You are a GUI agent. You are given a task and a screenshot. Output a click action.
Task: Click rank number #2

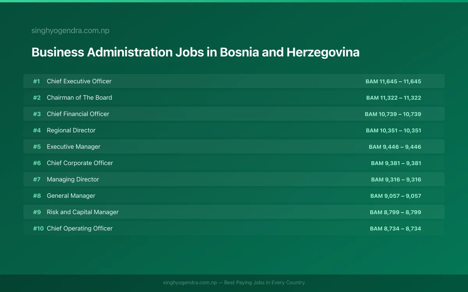click(37, 98)
